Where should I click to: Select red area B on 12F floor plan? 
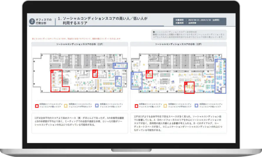pos(149,73)
